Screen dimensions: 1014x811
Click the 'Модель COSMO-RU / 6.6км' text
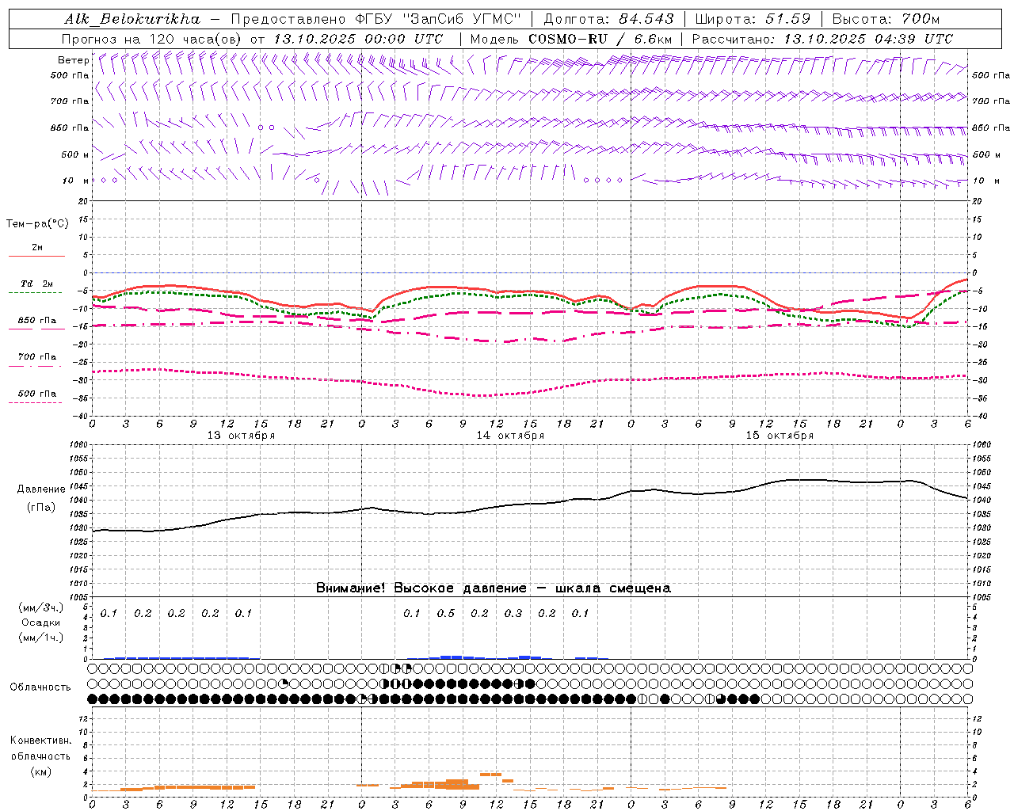pos(571,39)
